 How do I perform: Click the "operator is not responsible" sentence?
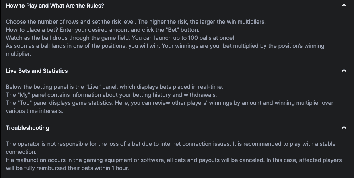click(x=171, y=144)
